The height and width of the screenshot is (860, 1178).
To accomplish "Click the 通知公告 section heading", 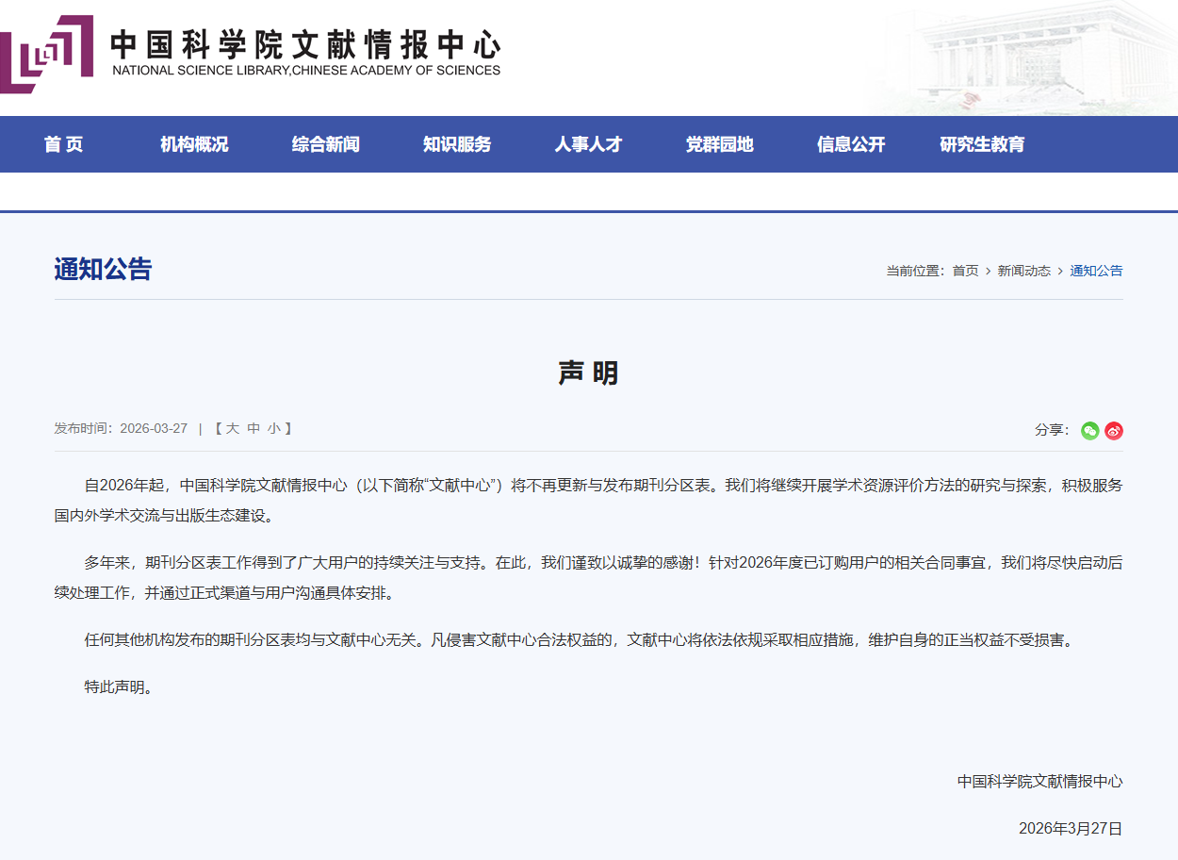I will [x=103, y=270].
